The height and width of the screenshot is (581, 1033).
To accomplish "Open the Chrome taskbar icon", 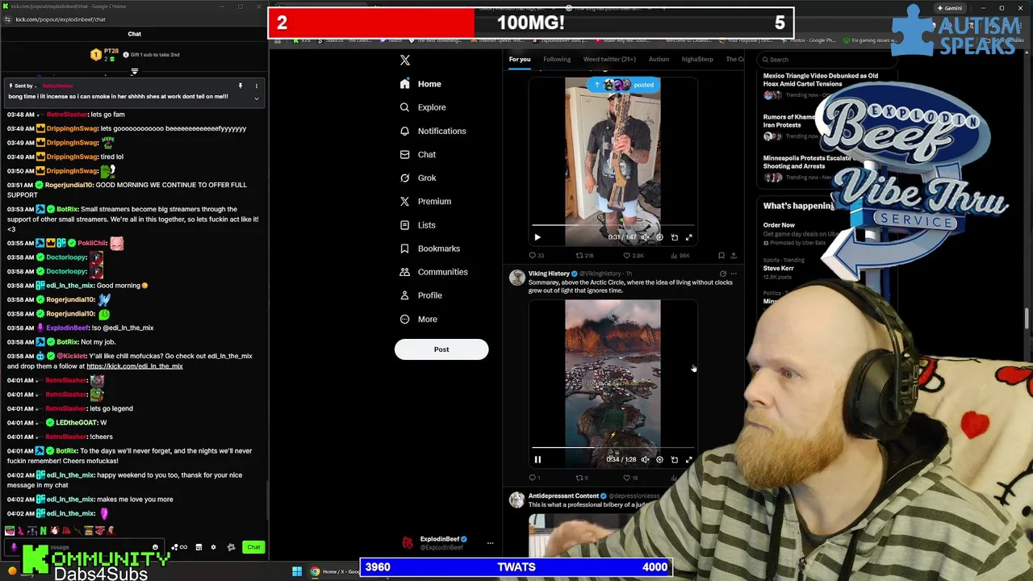I will click(315, 571).
